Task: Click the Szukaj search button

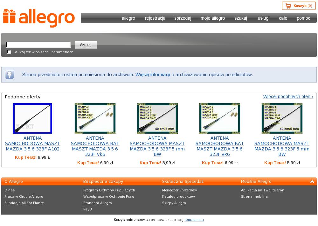Action: (86, 45)
